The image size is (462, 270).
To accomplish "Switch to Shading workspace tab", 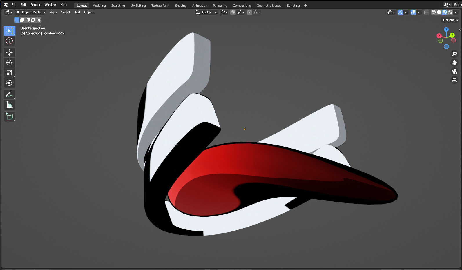I will tap(181, 6).
